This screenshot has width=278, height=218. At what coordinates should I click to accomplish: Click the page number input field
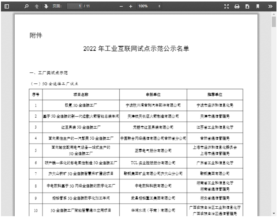[74, 6]
